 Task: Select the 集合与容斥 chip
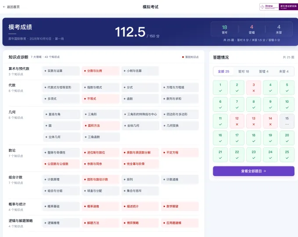(140, 190)
